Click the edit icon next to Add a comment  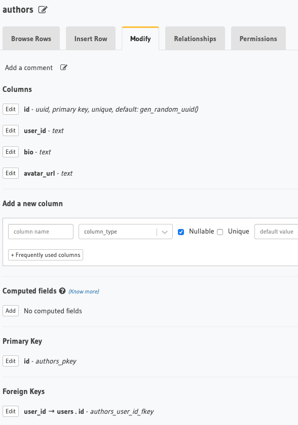[63, 67]
